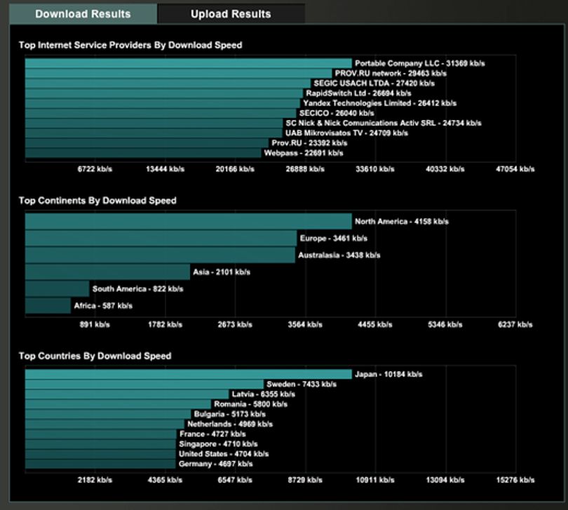
Task: Select the Africa continent bar
Action: click(48, 306)
